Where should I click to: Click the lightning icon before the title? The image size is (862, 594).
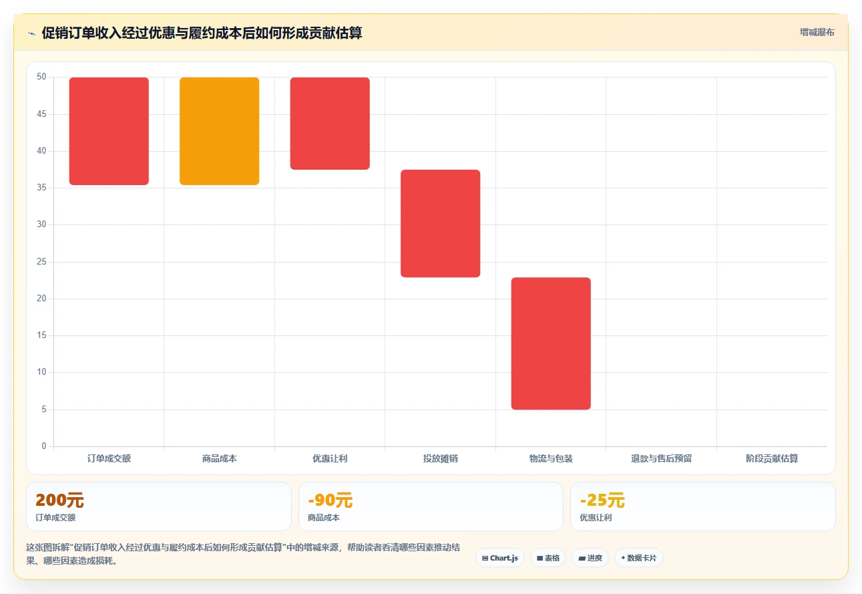pos(31,33)
